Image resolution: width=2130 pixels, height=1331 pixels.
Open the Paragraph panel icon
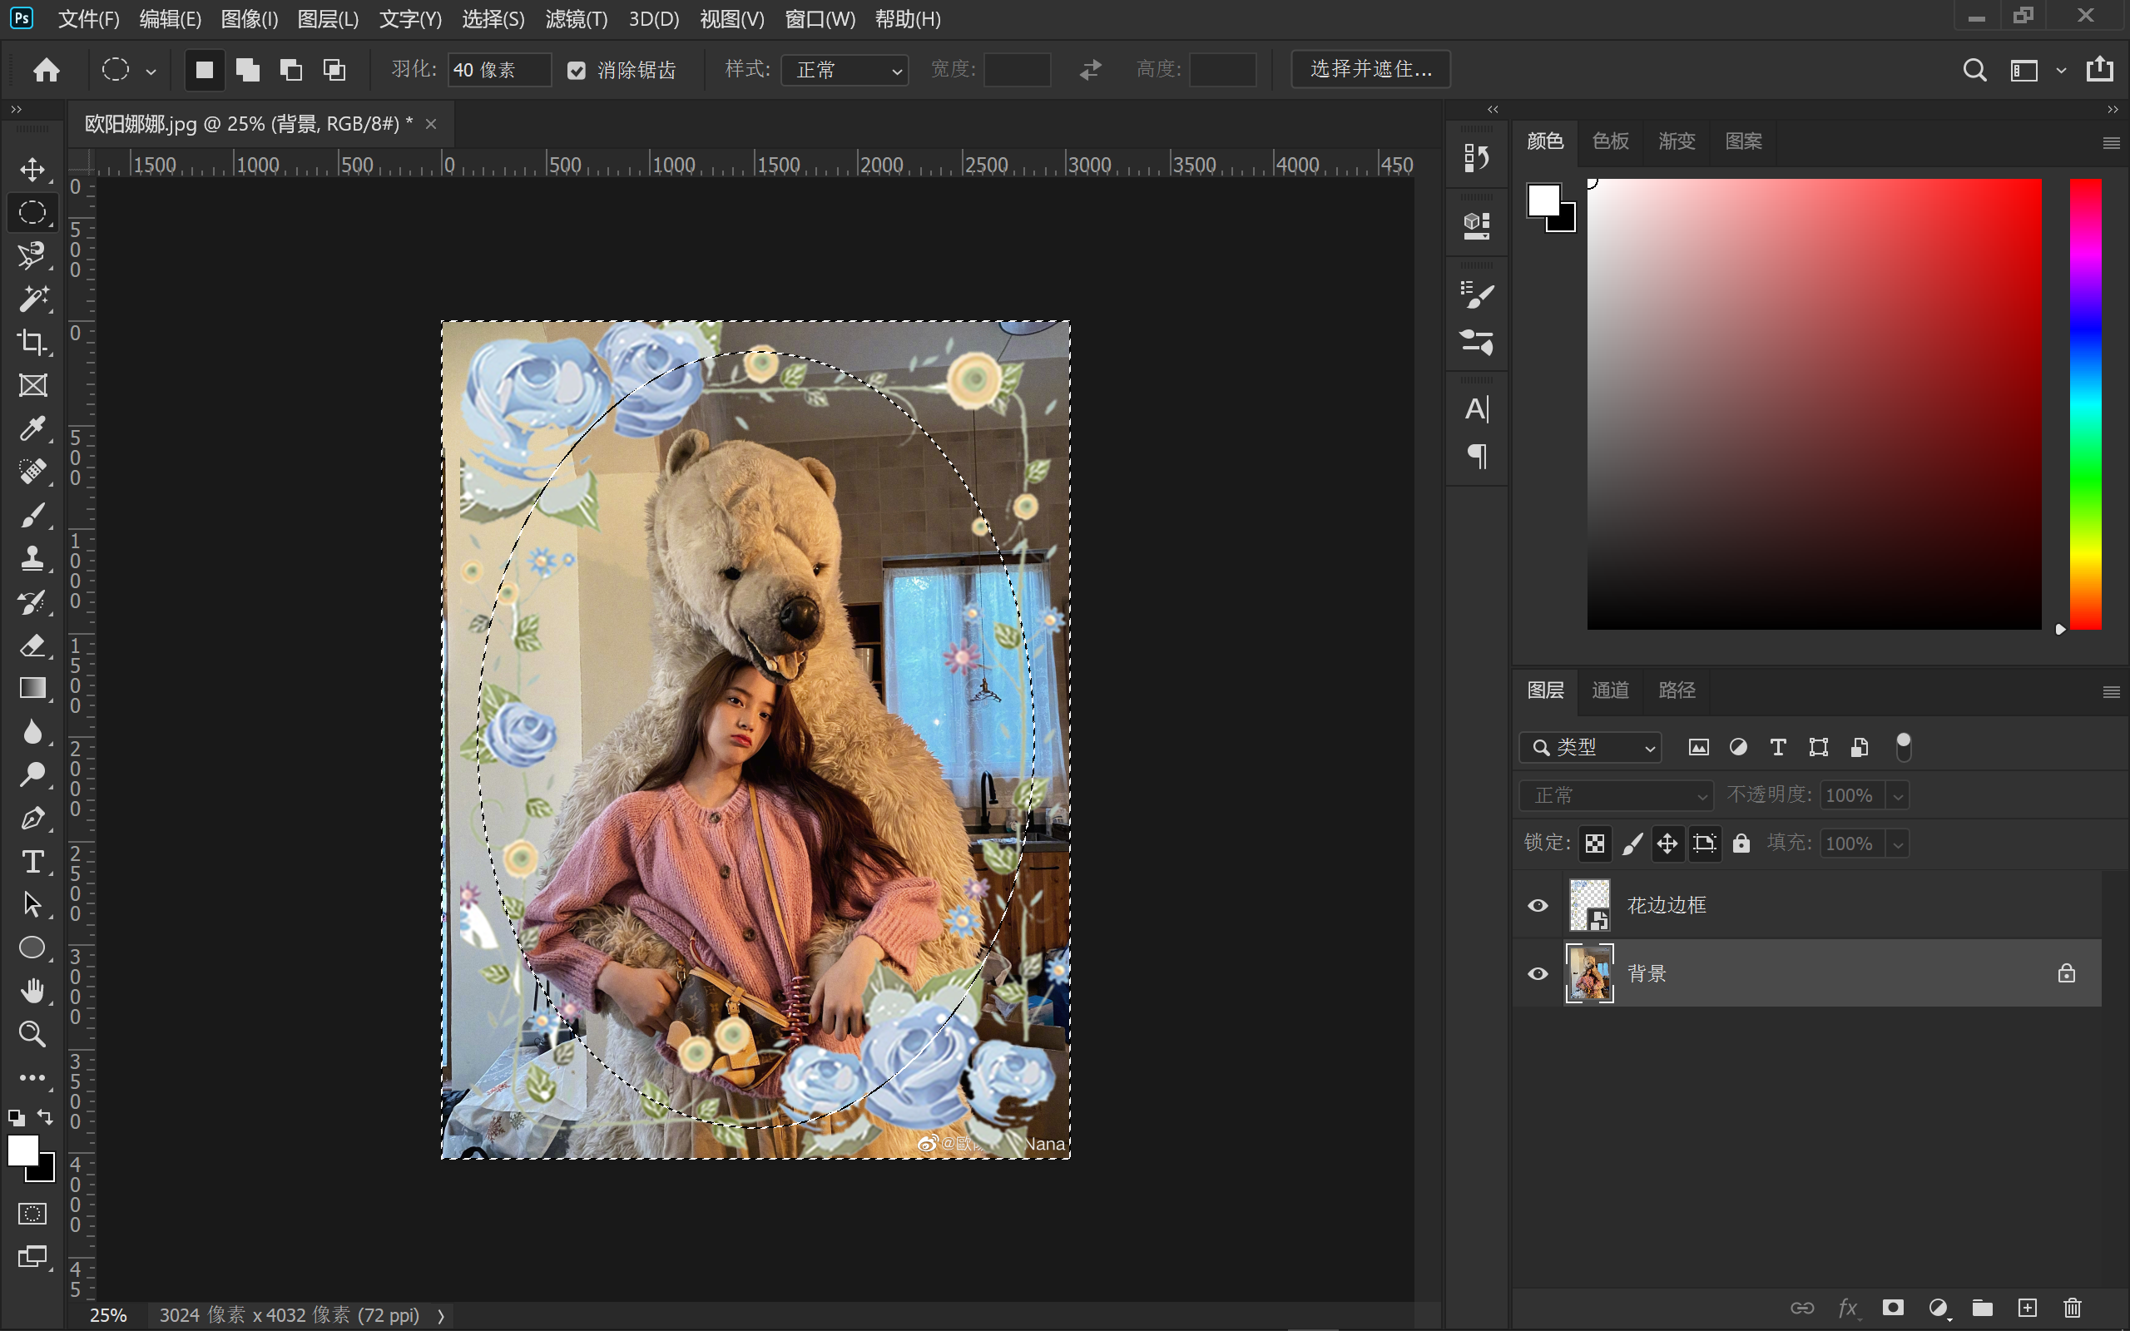click(x=1476, y=456)
